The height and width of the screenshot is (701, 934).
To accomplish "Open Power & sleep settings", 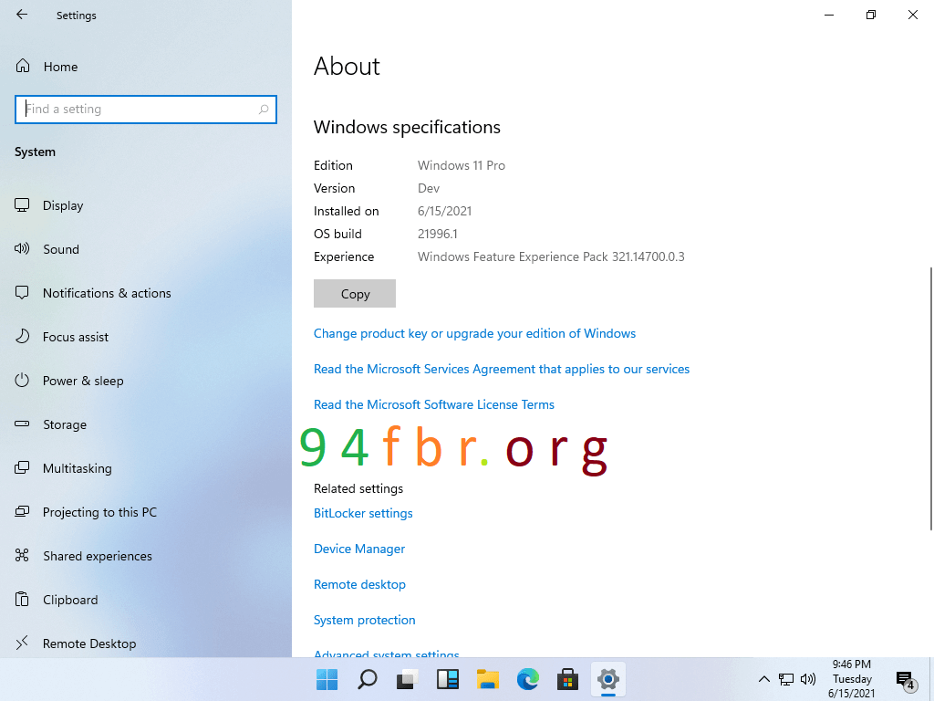I will coord(83,381).
